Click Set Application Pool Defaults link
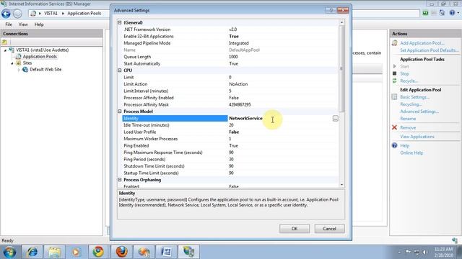Screen dimensions: 462x259 (x=429, y=50)
